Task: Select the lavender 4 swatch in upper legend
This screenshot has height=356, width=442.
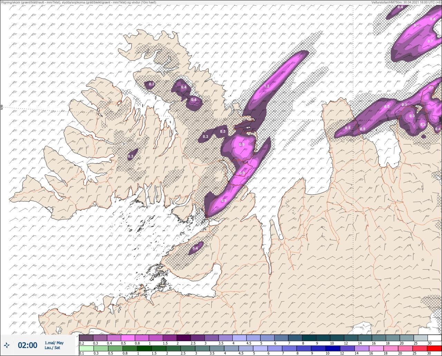Action: tap(239, 338)
